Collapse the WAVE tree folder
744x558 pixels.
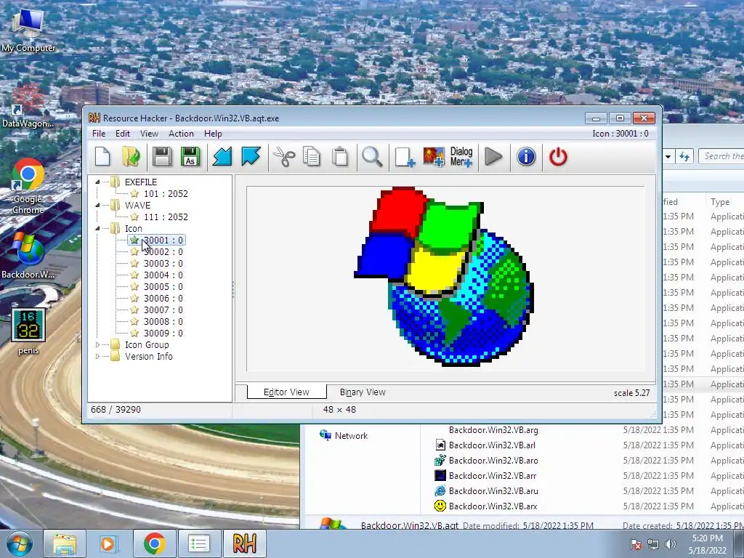[x=97, y=206]
